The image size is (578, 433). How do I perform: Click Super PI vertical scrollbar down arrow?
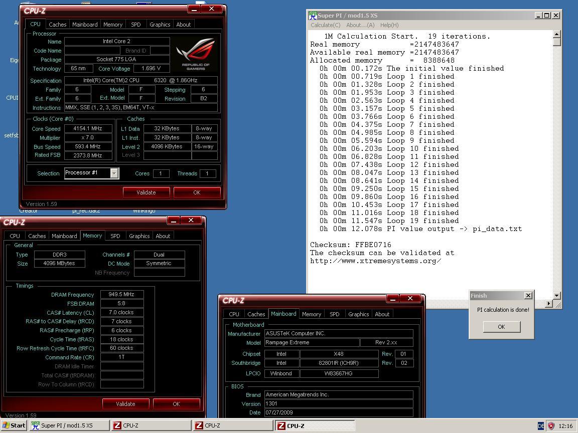click(x=556, y=296)
